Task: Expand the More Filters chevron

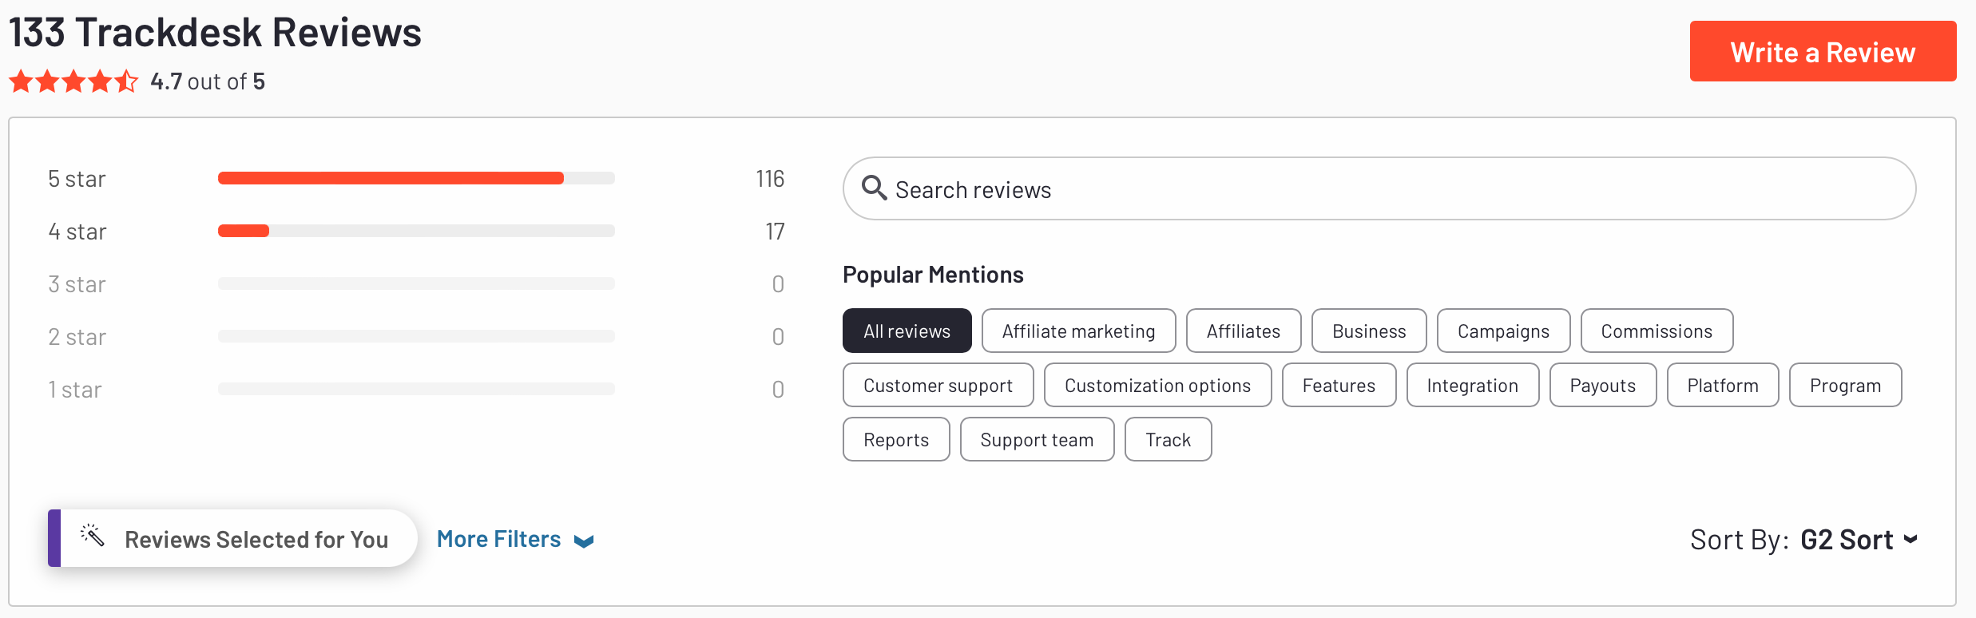Action: coord(584,541)
